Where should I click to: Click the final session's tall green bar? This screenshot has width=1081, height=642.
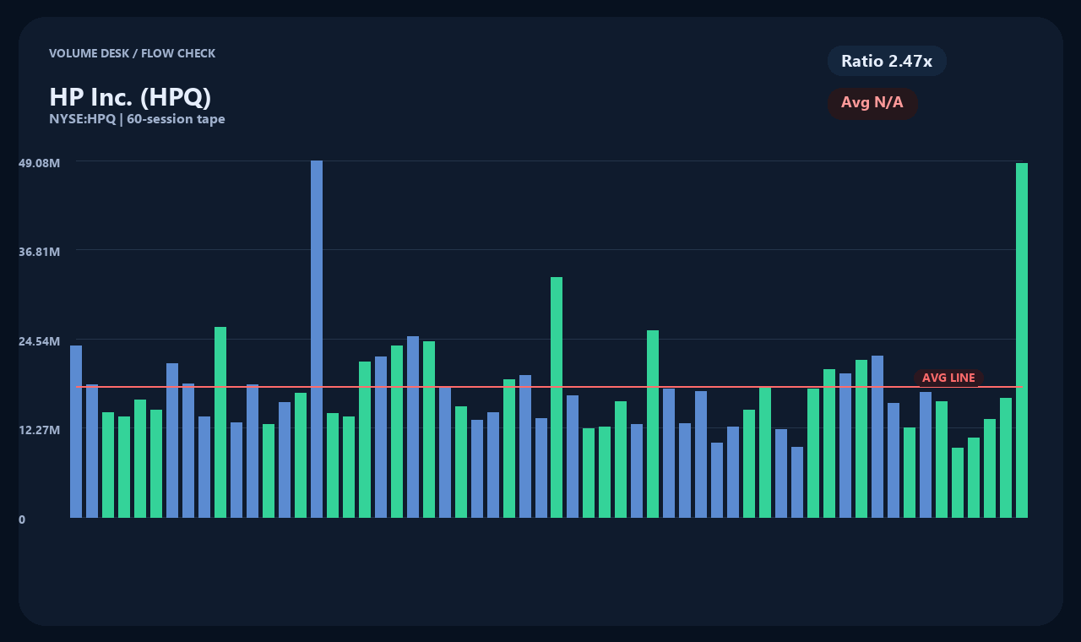[1022, 340]
